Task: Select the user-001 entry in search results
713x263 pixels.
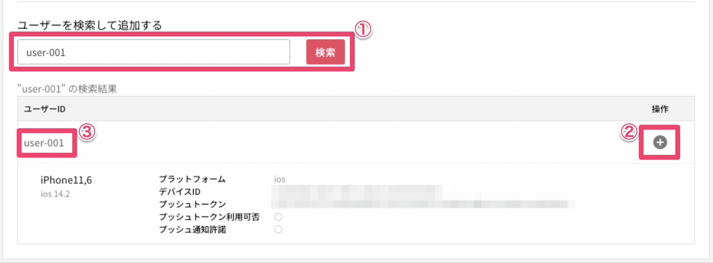Action: (44, 143)
